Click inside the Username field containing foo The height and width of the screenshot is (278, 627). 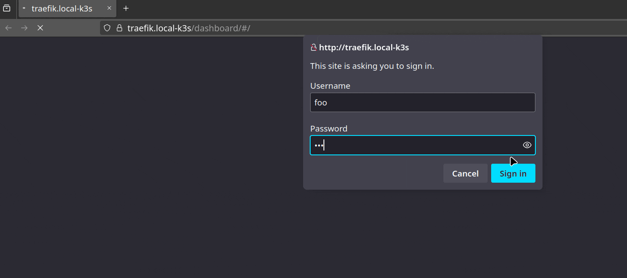[422, 102]
